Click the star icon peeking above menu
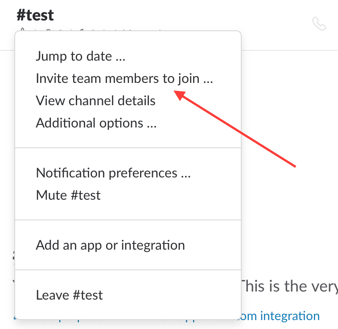This screenshot has width=338, height=329. (22, 29)
